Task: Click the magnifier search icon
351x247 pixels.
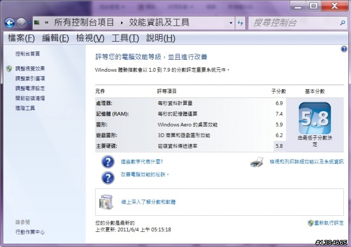Action: pos(342,23)
